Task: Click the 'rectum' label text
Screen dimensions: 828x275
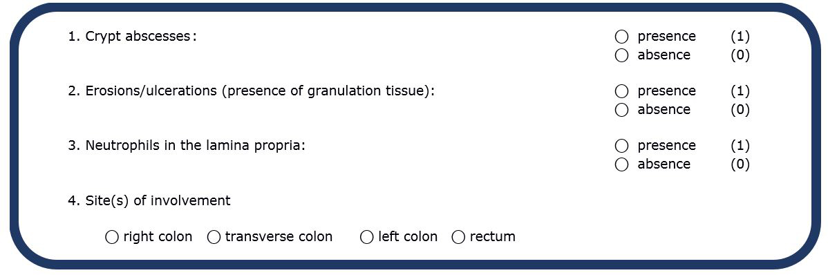Action: click(x=492, y=237)
